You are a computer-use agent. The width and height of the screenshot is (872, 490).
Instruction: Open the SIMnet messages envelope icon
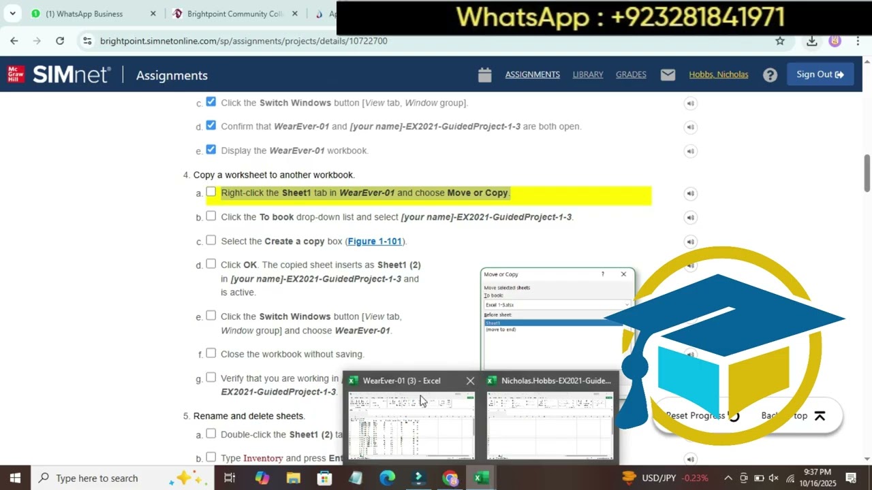pos(668,75)
